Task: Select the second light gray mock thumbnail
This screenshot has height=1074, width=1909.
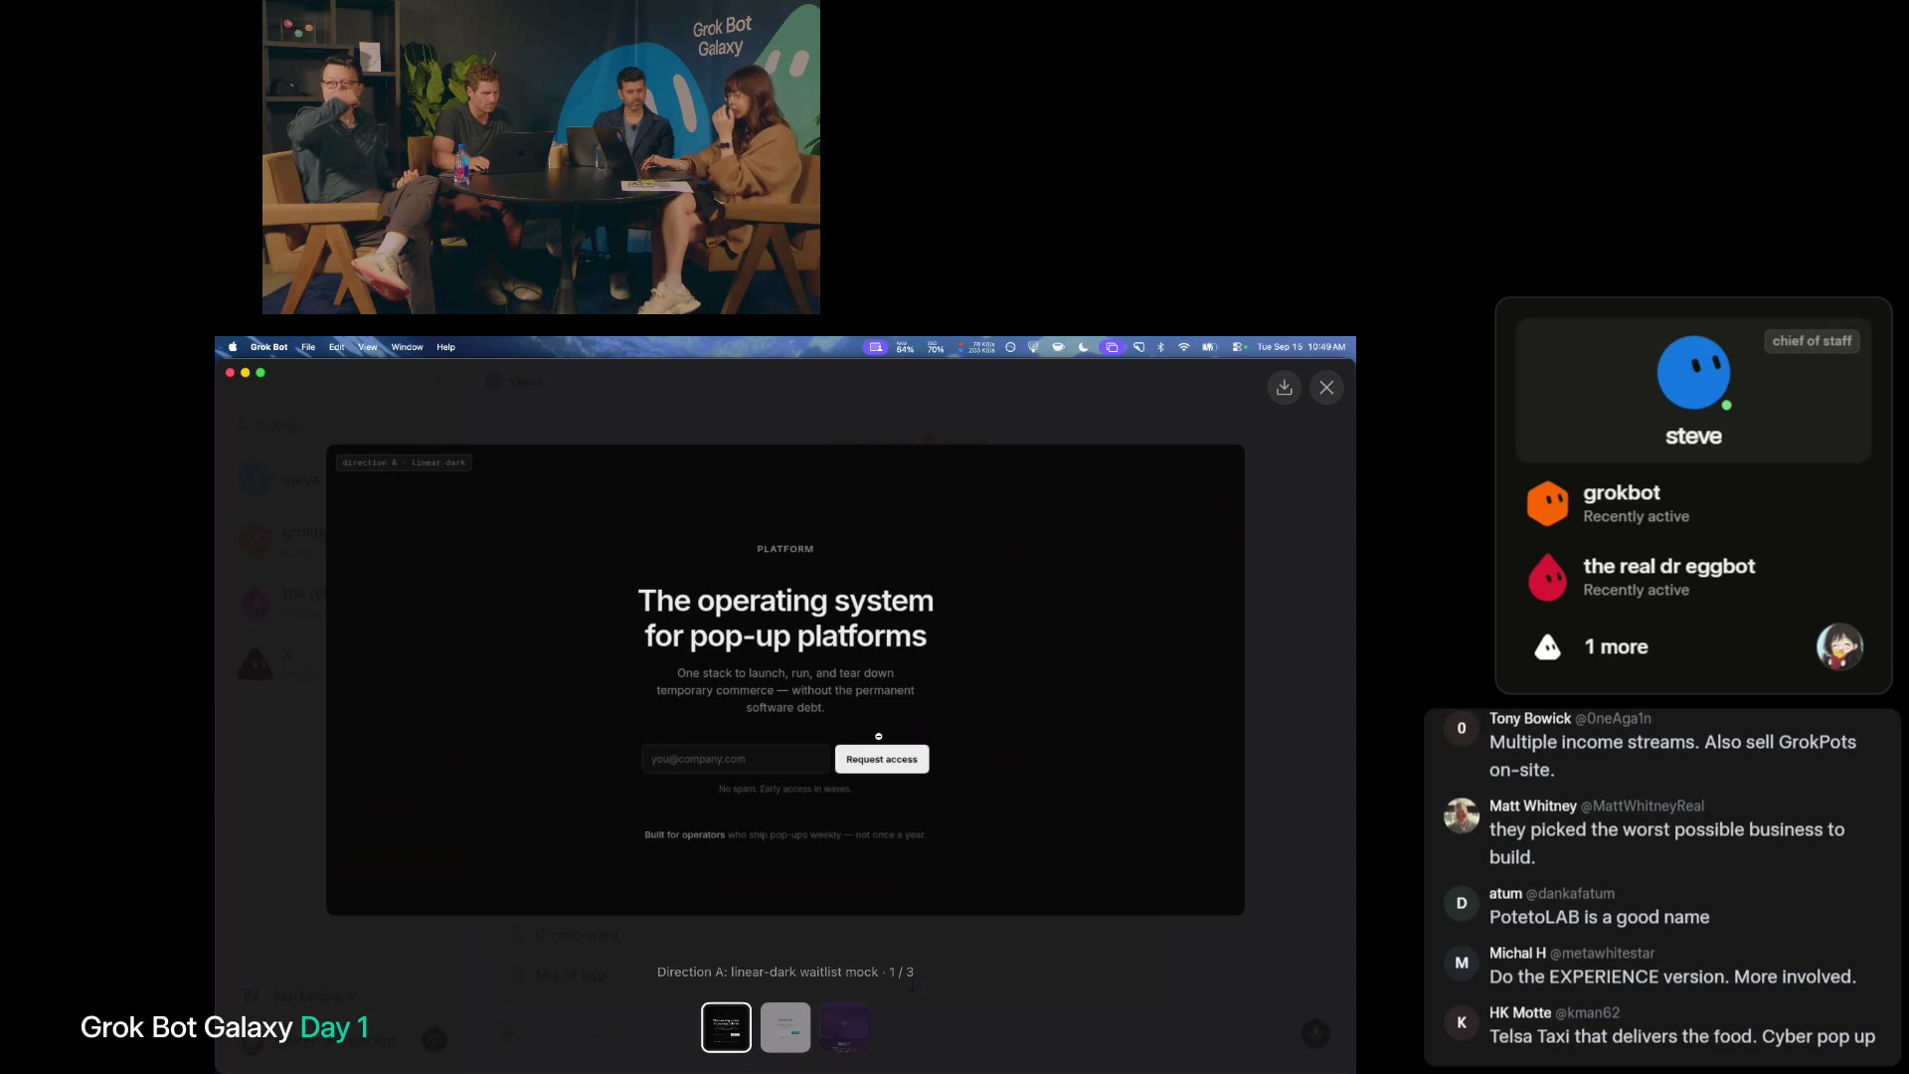Action: tap(785, 1027)
